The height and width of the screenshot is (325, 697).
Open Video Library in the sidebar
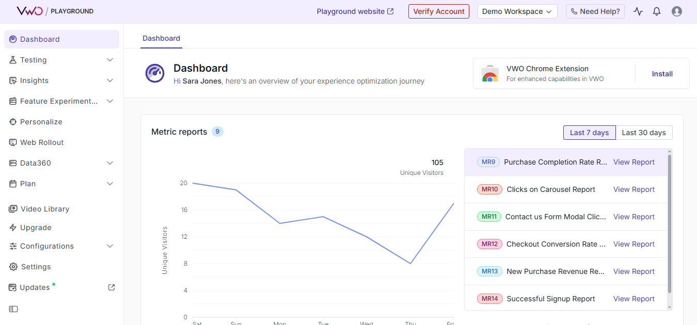(61, 209)
